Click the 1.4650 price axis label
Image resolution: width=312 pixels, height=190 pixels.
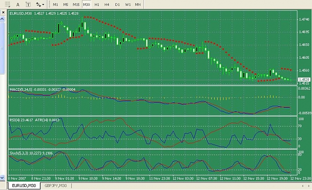tap(304, 45)
